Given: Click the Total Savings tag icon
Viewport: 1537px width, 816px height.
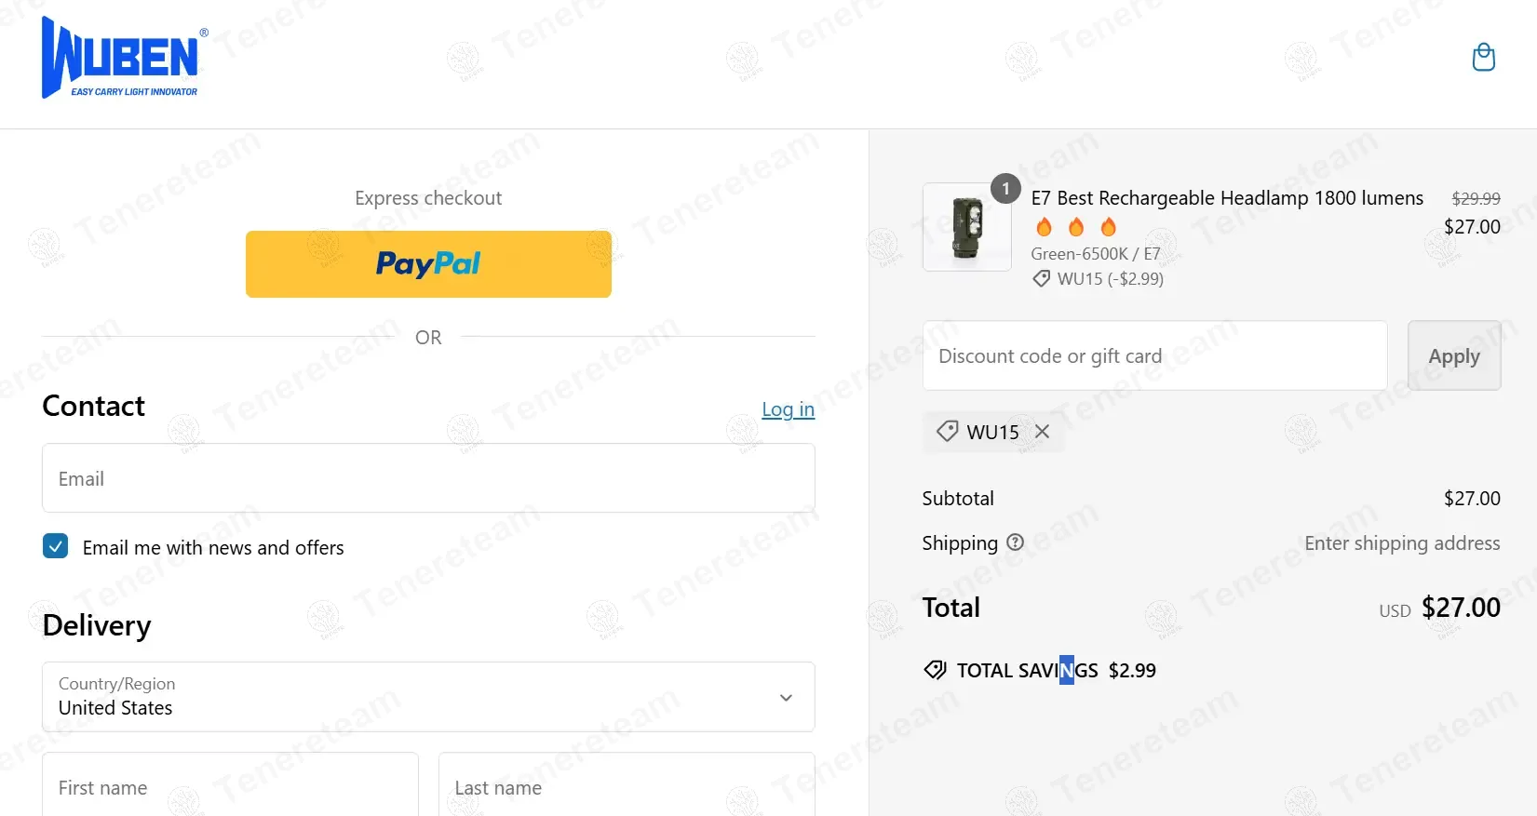Looking at the screenshot, I should tap(935, 670).
